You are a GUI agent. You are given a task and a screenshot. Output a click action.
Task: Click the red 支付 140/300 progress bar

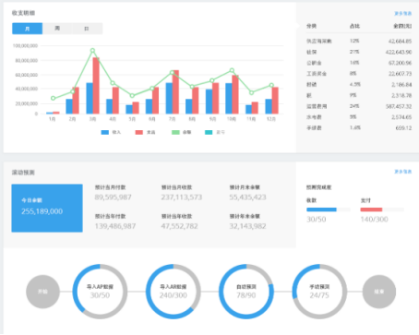pyautogui.click(x=382, y=209)
